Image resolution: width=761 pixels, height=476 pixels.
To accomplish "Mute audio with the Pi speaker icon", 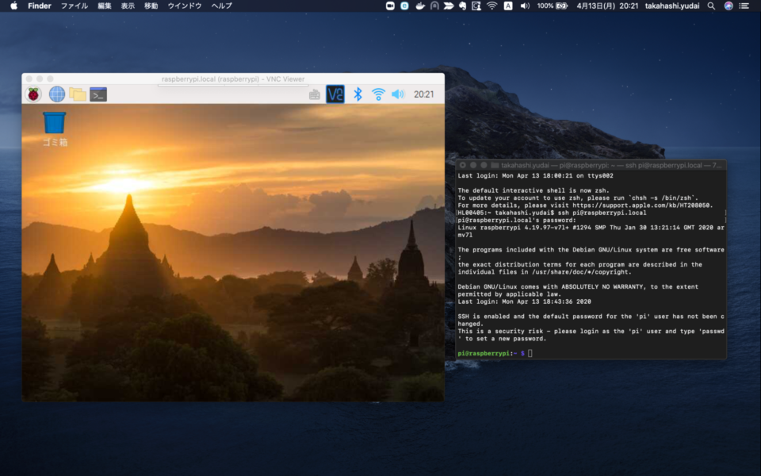I will [398, 93].
